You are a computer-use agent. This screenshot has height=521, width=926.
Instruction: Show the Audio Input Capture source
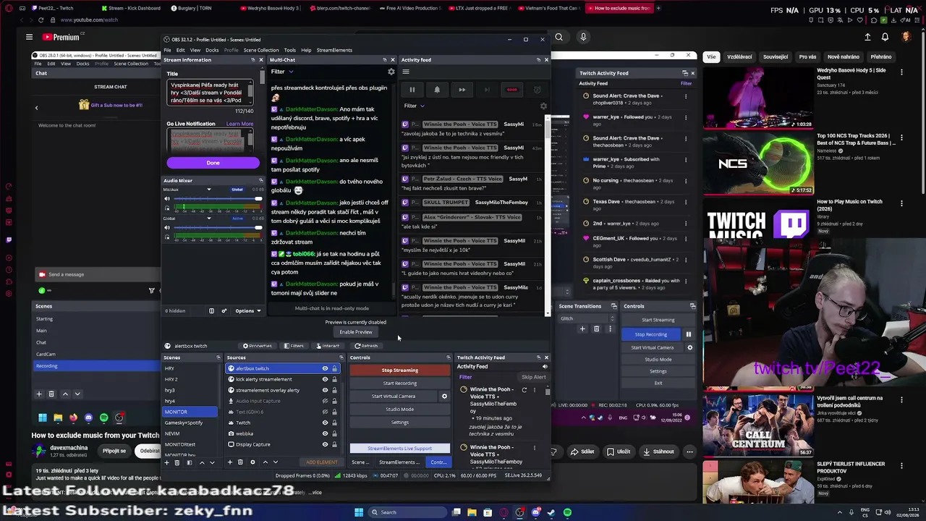(x=325, y=401)
